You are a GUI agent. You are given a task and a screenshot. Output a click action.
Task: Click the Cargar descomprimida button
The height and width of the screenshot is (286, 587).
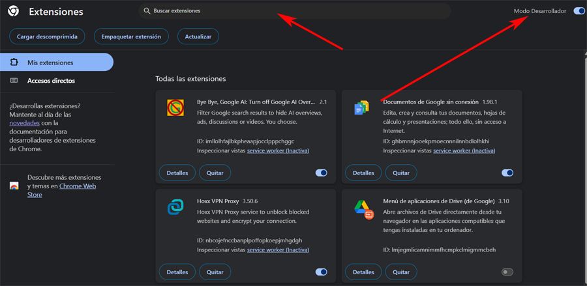pos(47,36)
